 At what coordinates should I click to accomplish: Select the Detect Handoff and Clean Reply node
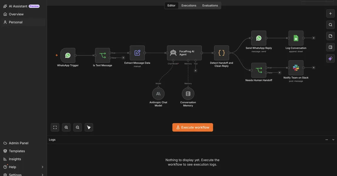click(x=221, y=53)
